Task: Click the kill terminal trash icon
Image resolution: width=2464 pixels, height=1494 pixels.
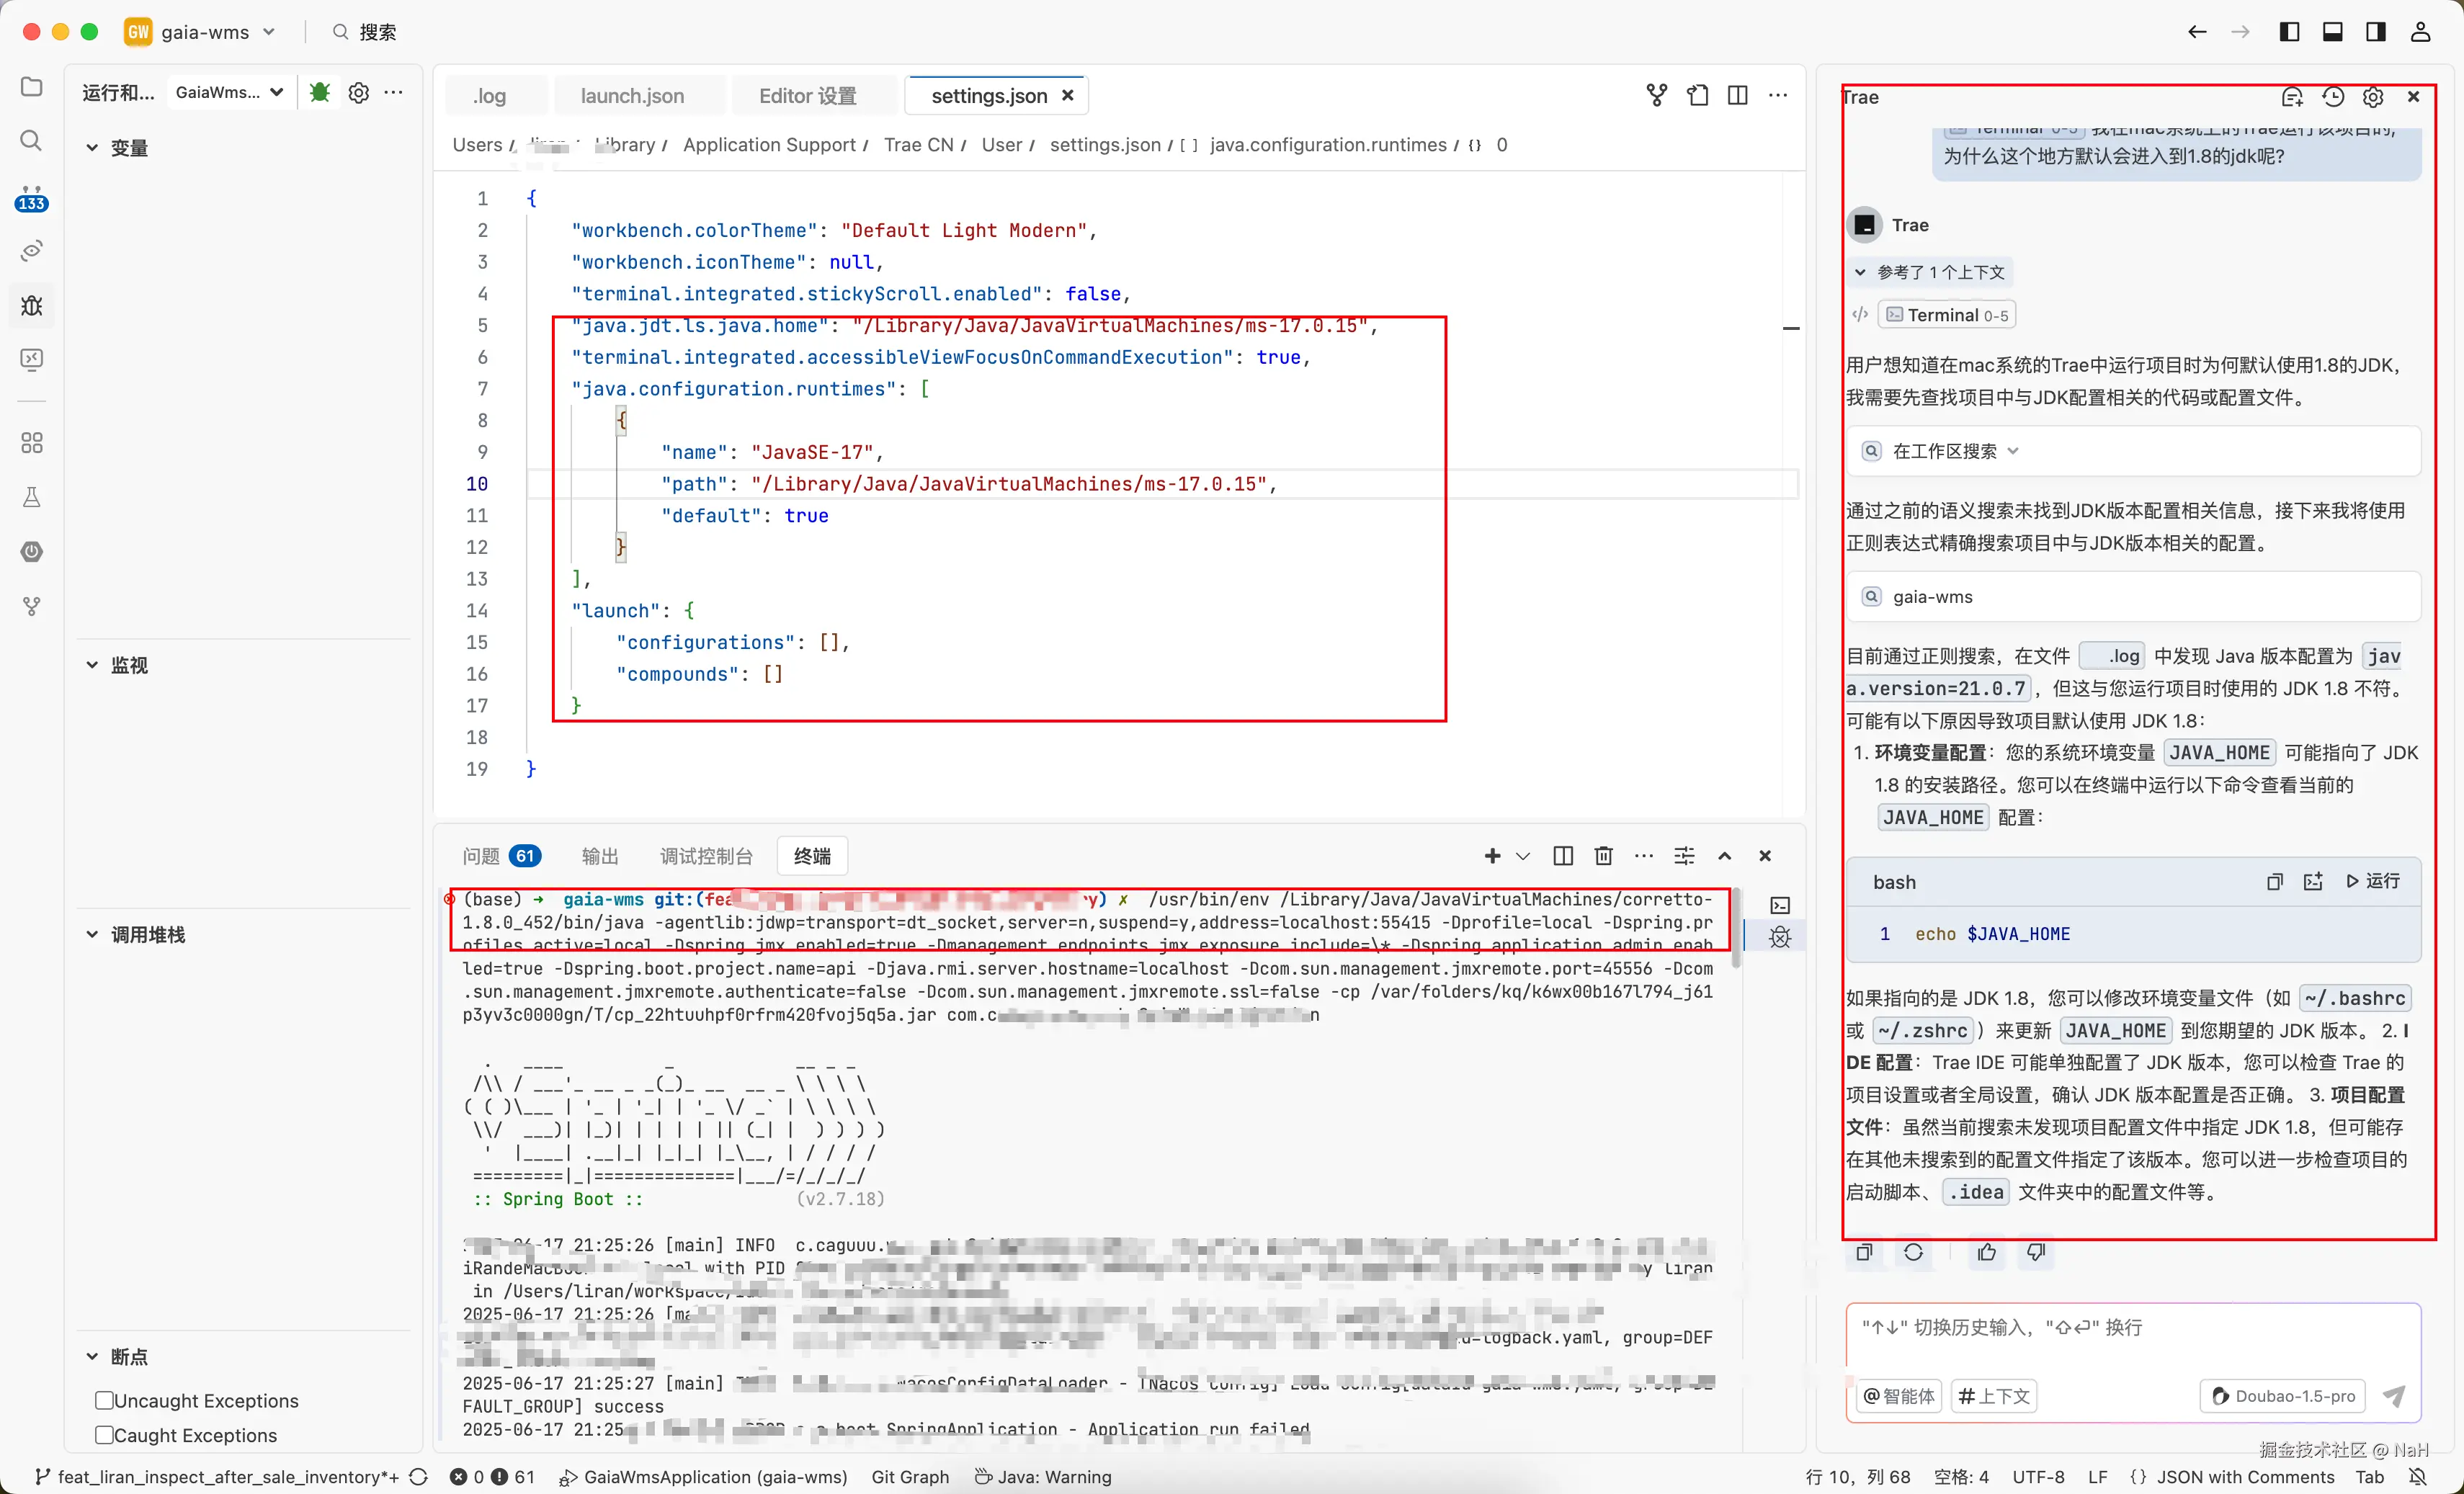Action: [1603, 856]
